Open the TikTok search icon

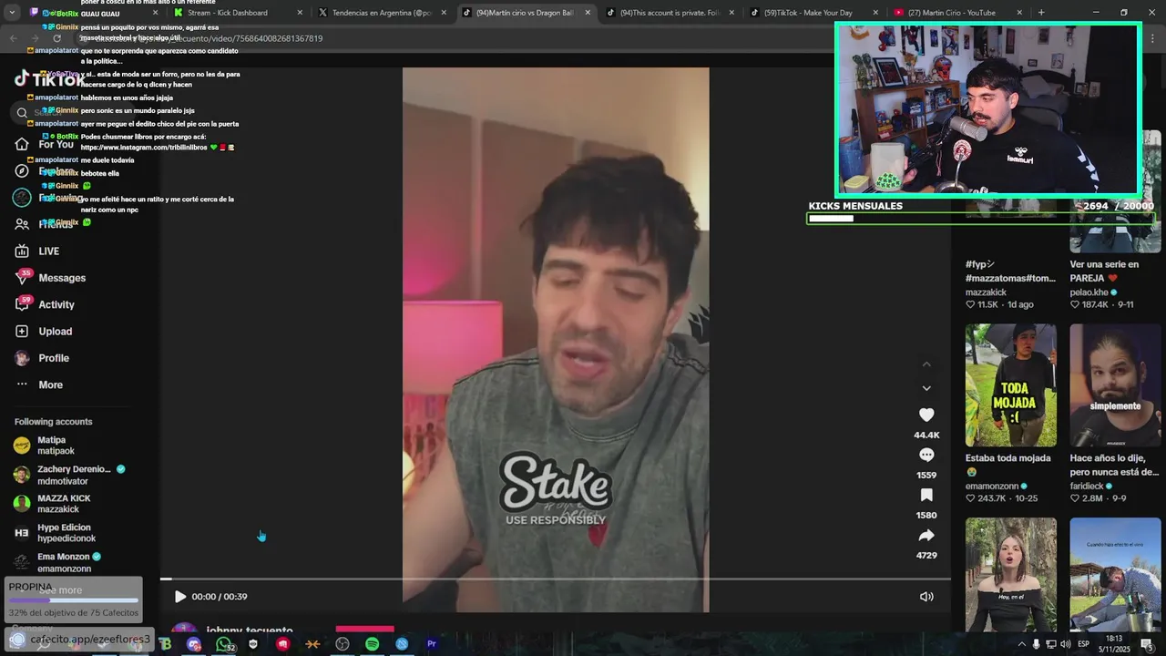(x=22, y=113)
